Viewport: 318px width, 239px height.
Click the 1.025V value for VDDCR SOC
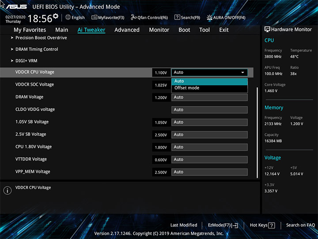pos(161,85)
